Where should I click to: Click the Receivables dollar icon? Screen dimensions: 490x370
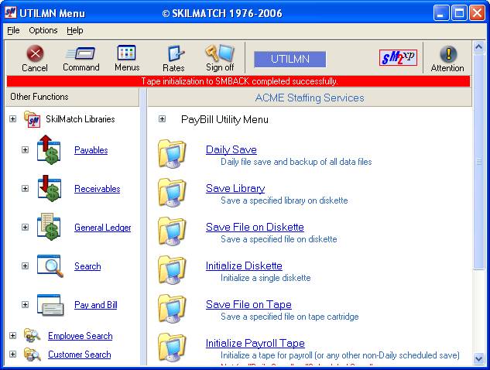[x=49, y=188]
